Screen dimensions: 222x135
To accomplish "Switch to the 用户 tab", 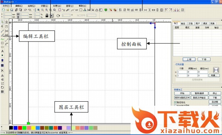I will point(198,24).
